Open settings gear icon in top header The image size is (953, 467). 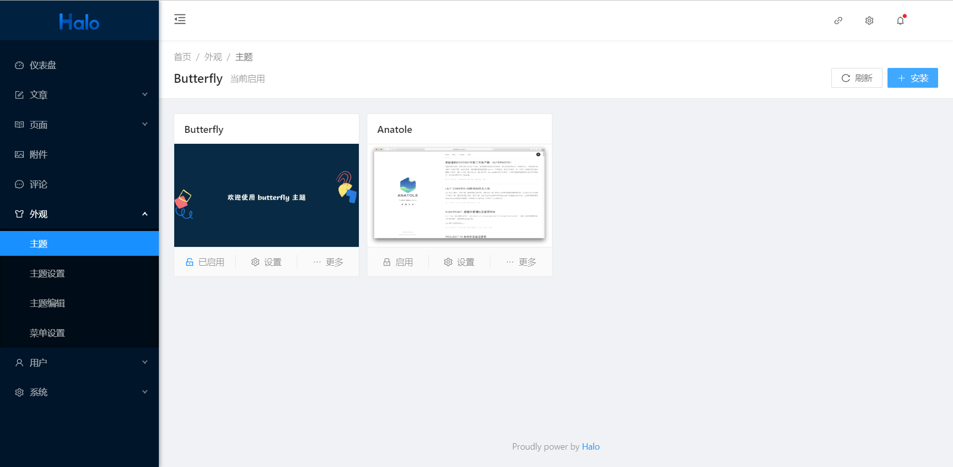(x=869, y=20)
